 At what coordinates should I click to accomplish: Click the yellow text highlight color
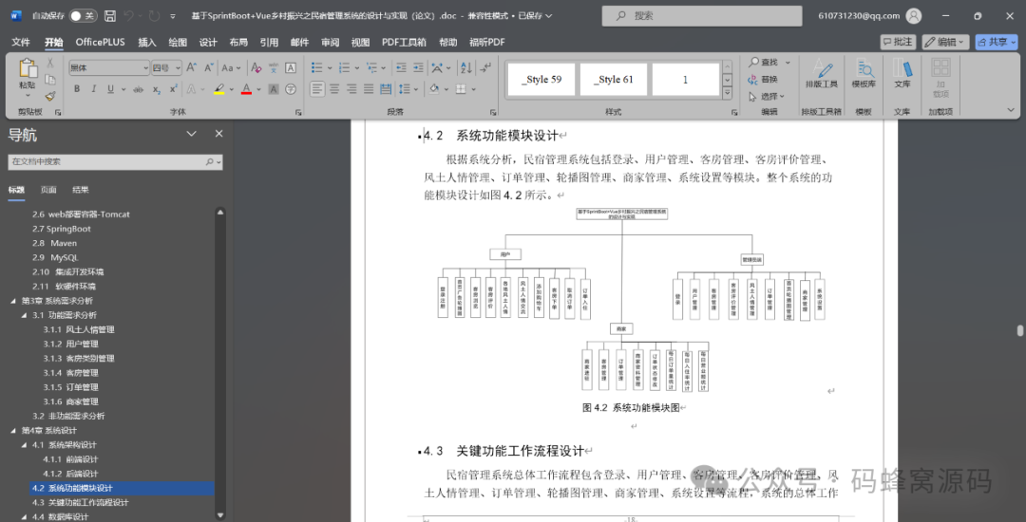pos(219,89)
